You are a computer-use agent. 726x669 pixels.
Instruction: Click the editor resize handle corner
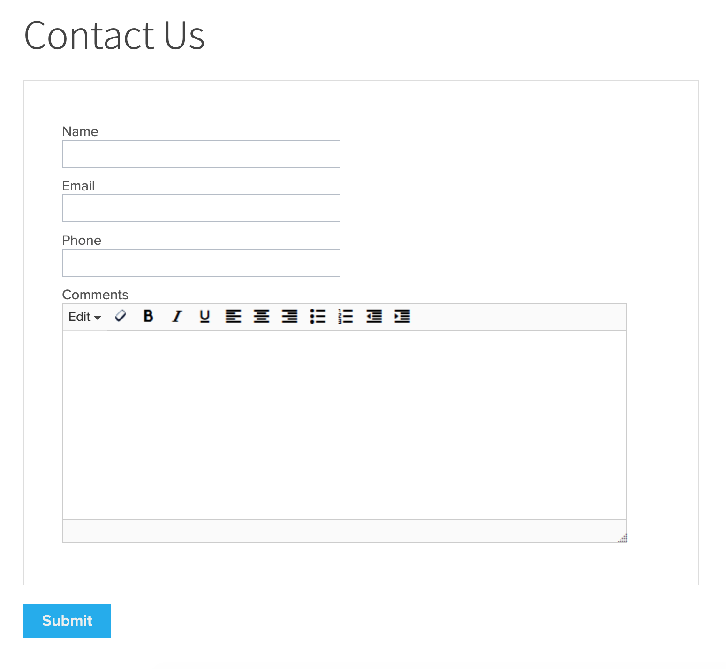pos(622,539)
